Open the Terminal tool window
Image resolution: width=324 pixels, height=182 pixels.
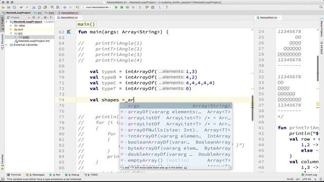pyautogui.click(x=14, y=175)
